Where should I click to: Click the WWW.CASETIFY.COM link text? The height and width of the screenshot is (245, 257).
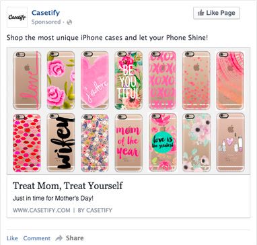[x=42, y=211]
